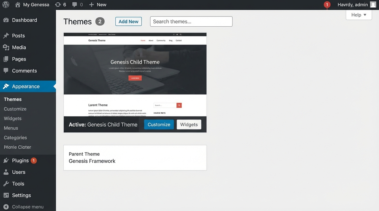Open comments via the speech bubble icon
The image size is (379, 211).
(x=74, y=4)
